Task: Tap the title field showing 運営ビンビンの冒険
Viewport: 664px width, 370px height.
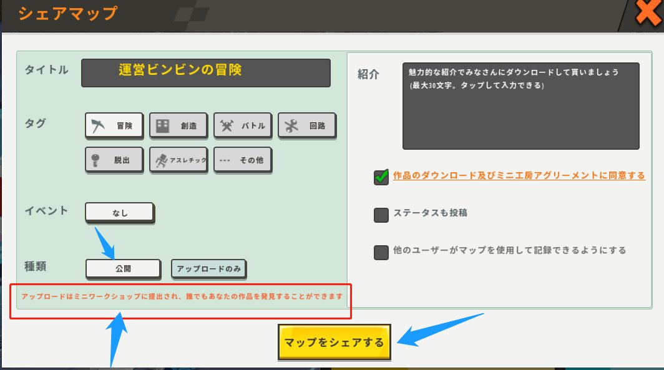Action: [205, 73]
